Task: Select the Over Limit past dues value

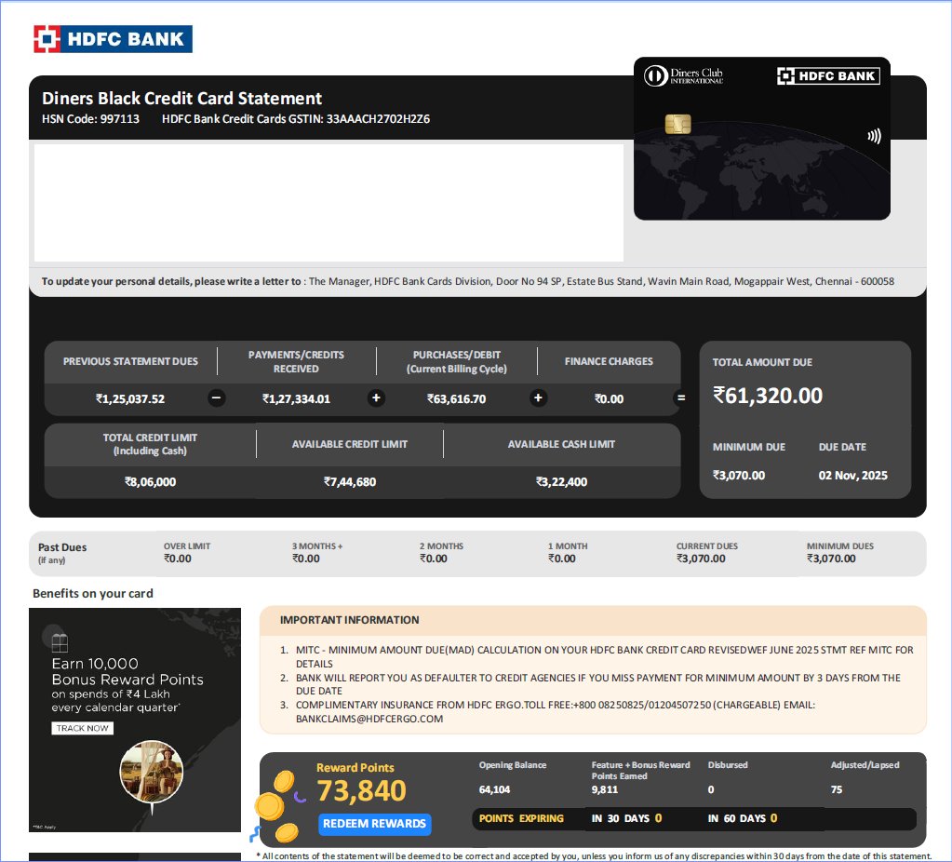Action: 178,559
